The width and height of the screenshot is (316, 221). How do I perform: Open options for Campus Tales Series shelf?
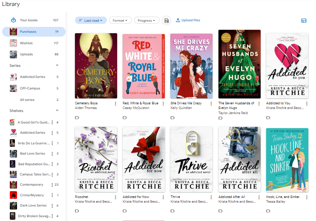click(52, 175)
